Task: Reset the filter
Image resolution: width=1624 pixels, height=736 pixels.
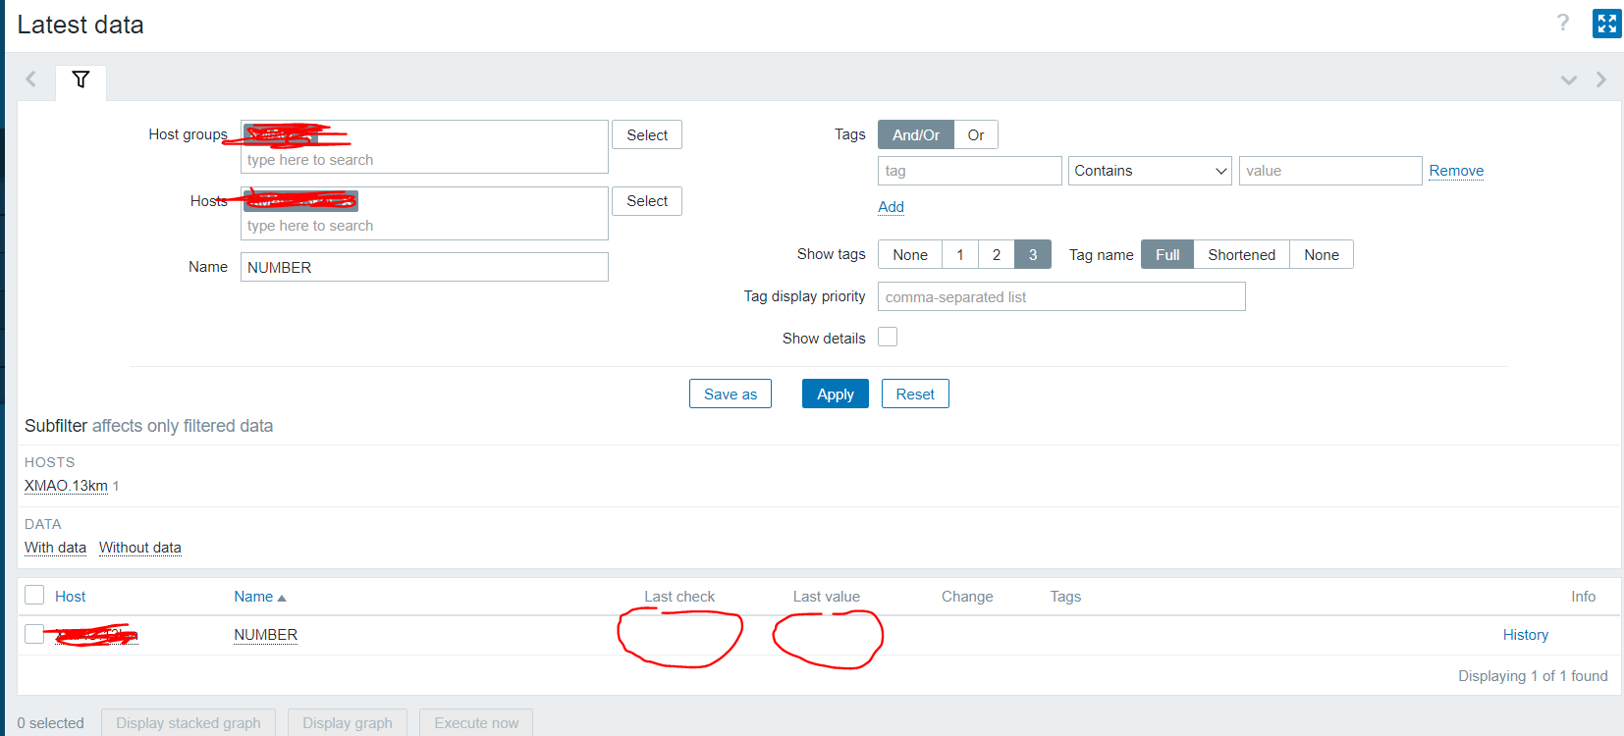Action: click(x=915, y=394)
